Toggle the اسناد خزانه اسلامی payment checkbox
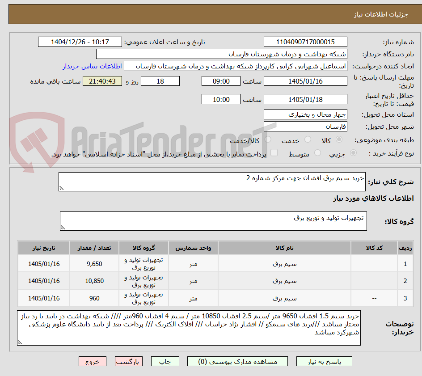The image size is (422, 376). 274,152
